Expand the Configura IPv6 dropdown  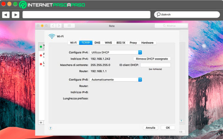pyautogui.click(x=140, y=80)
